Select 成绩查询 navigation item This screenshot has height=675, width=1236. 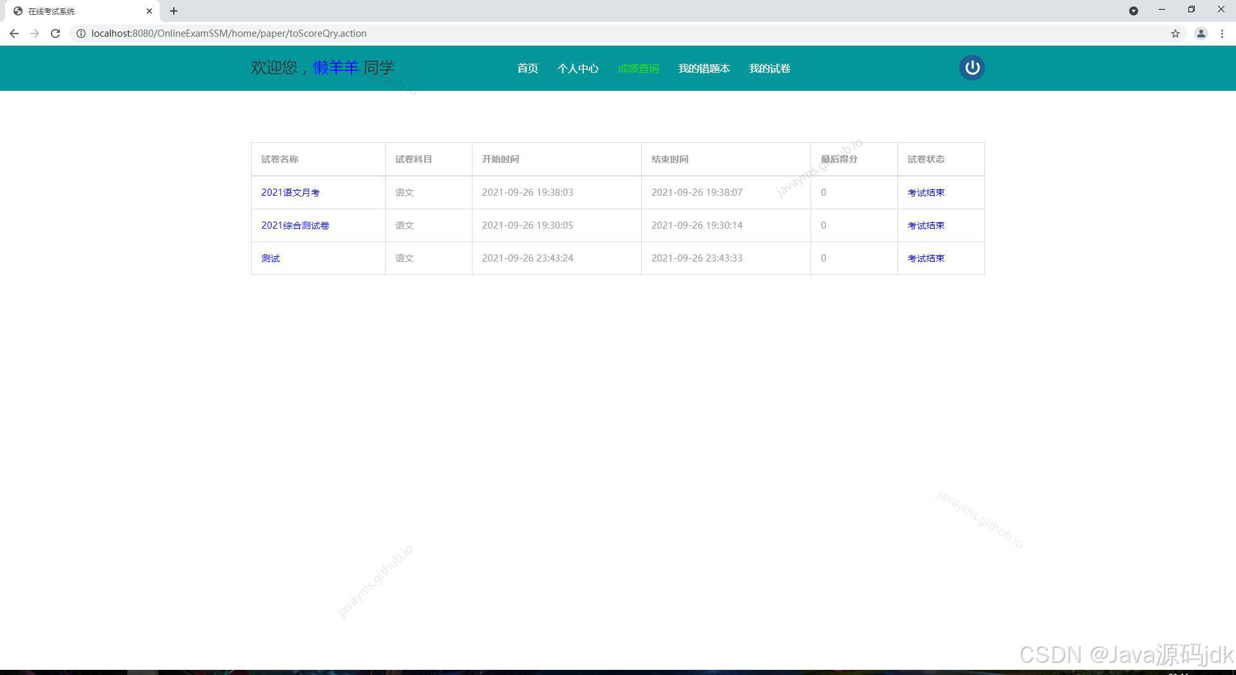click(x=638, y=68)
